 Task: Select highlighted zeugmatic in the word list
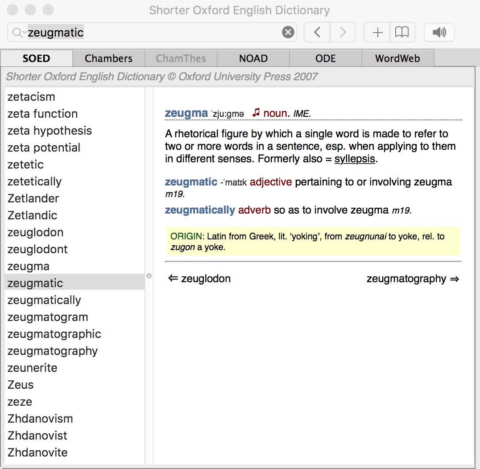(74, 282)
